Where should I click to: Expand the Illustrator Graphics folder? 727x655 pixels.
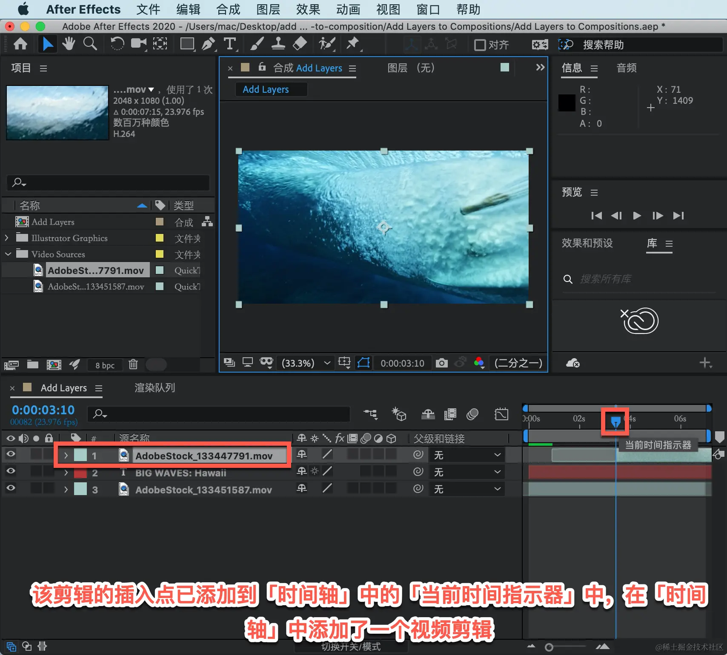(x=6, y=238)
